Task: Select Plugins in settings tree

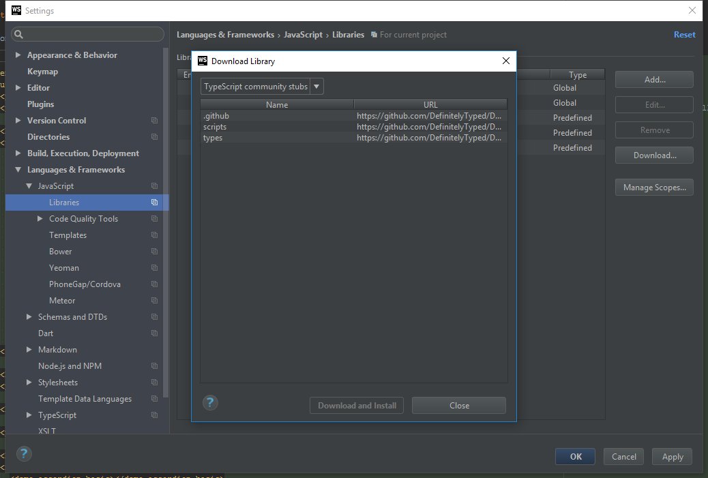Action: (41, 104)
